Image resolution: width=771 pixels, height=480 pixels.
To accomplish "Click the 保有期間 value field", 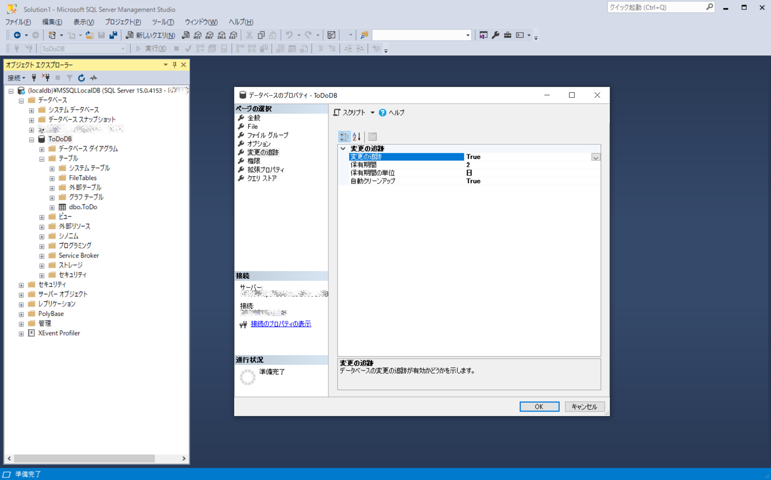I will [532, 165].
